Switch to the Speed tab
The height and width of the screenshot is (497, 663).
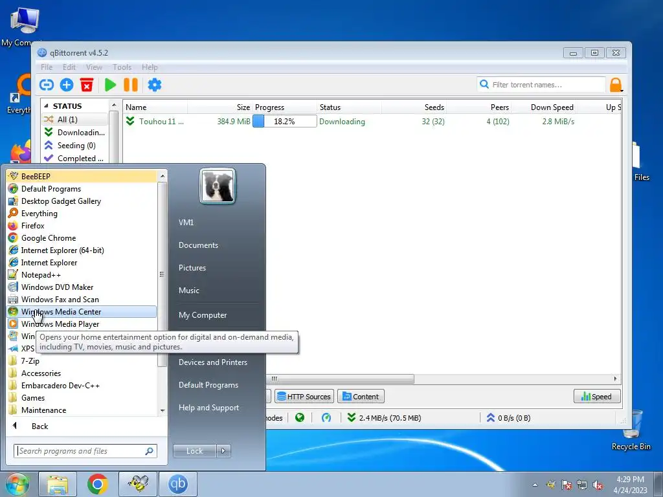[596, 397]
